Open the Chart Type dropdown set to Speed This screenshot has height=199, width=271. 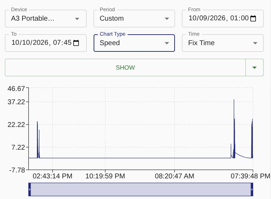134,43
